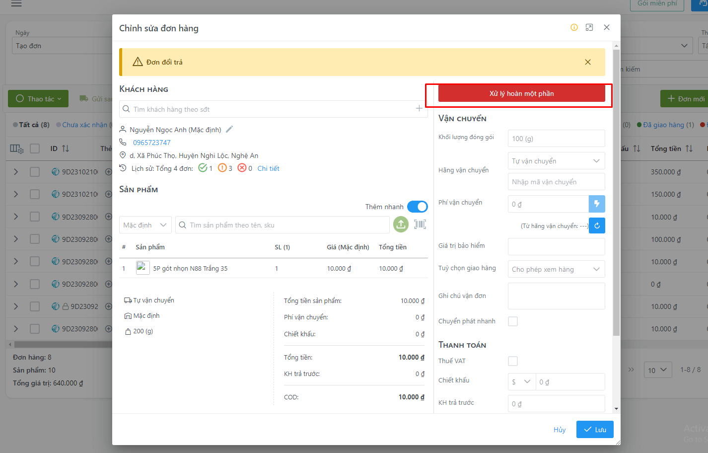Click the refresh carrier fee icon

597,226
